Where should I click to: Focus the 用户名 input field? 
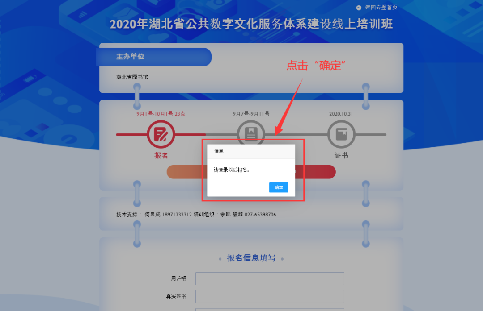(270, 278)
